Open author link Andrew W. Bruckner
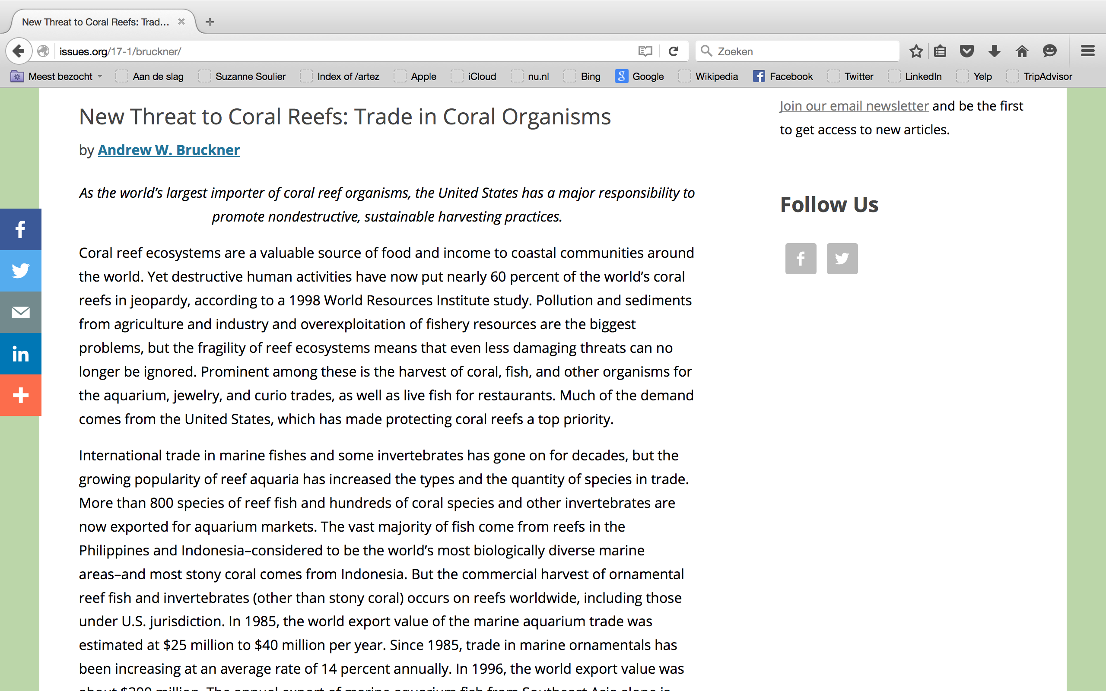 [x=168, y=150]
